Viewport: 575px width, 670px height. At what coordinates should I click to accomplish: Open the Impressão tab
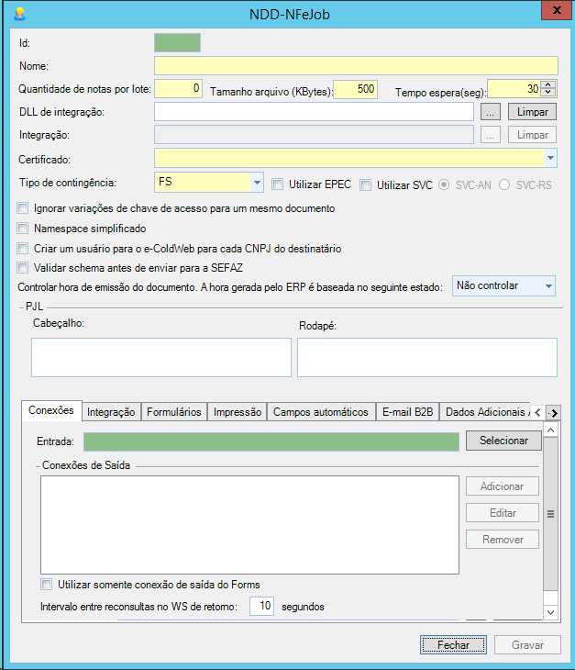point(238,412)
